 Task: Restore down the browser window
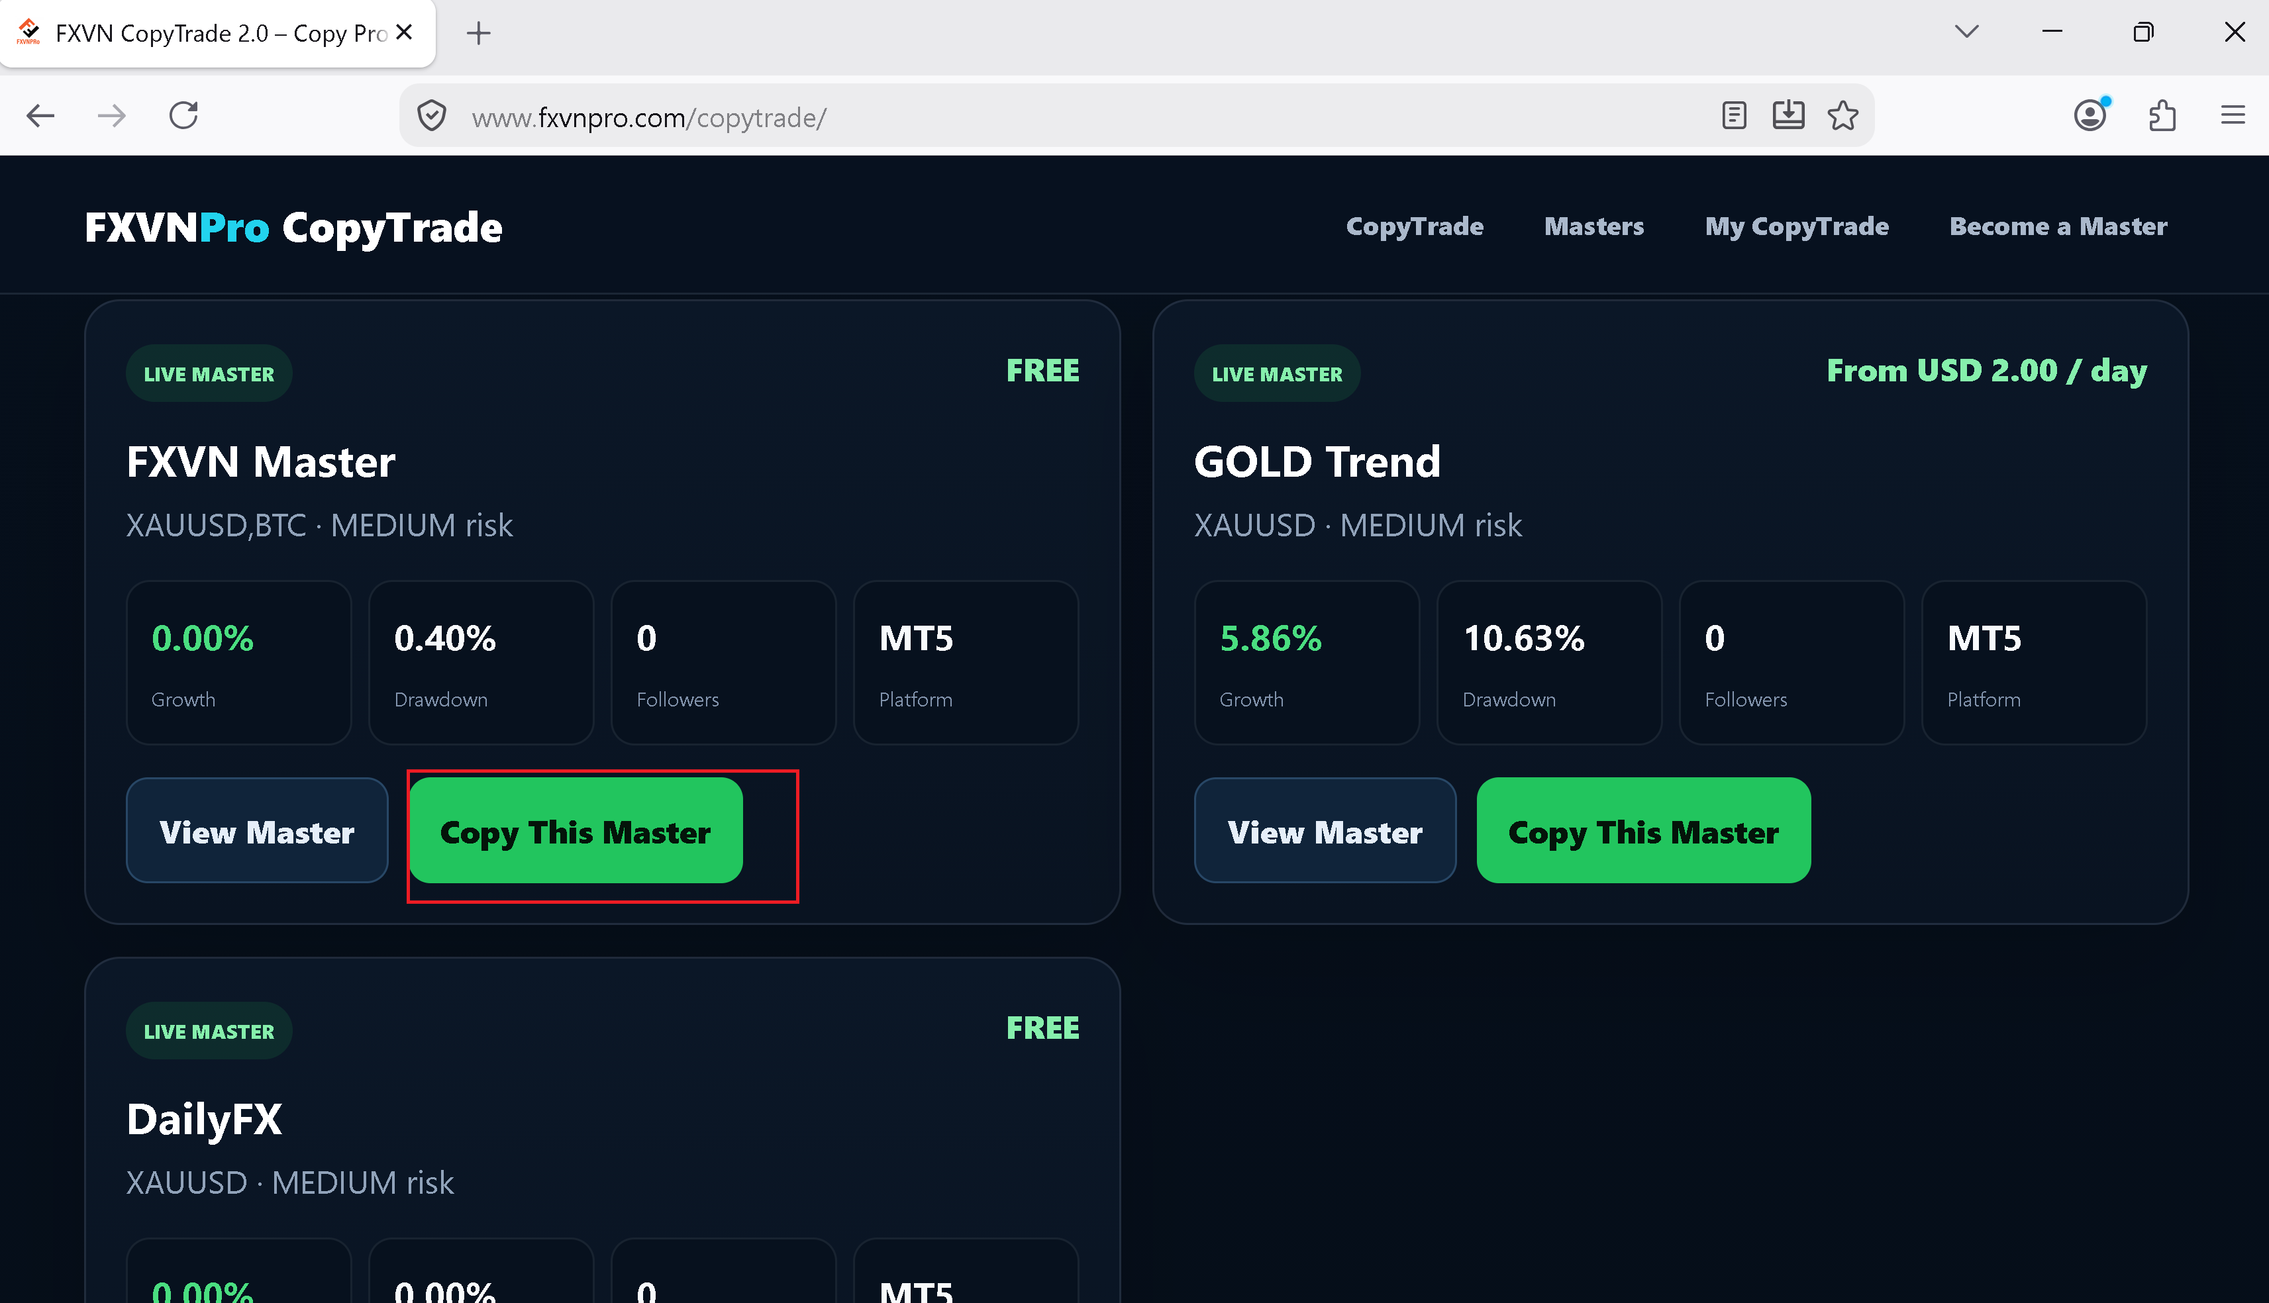coord(2143,32)
